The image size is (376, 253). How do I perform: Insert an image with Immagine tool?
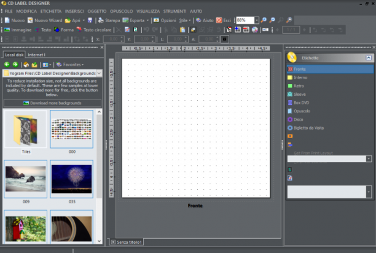[18, 30]
